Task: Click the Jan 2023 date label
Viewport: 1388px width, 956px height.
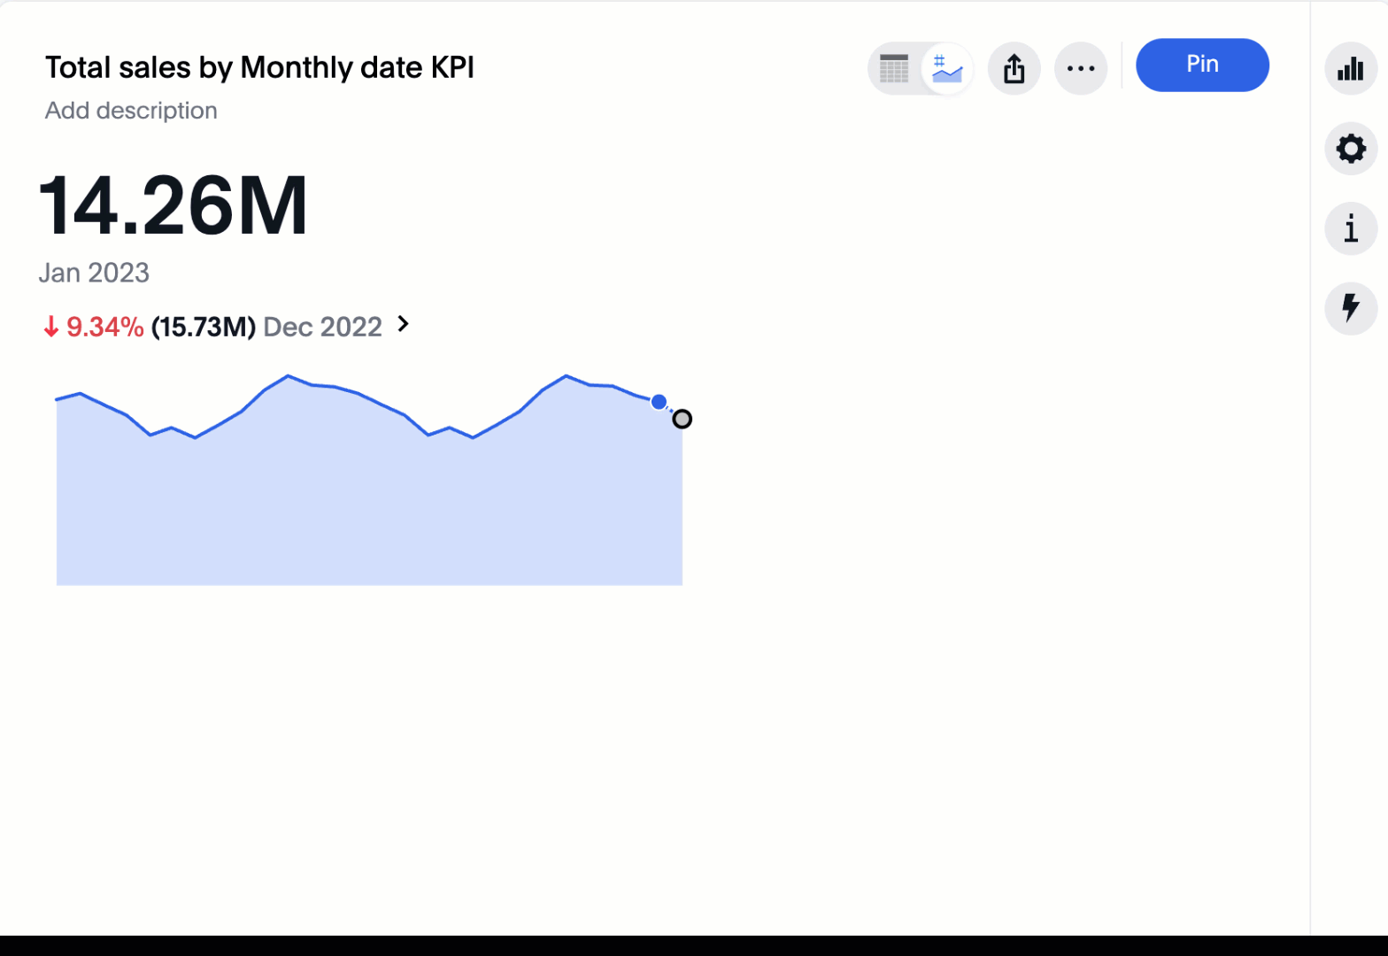Action: tap(94, 273)
